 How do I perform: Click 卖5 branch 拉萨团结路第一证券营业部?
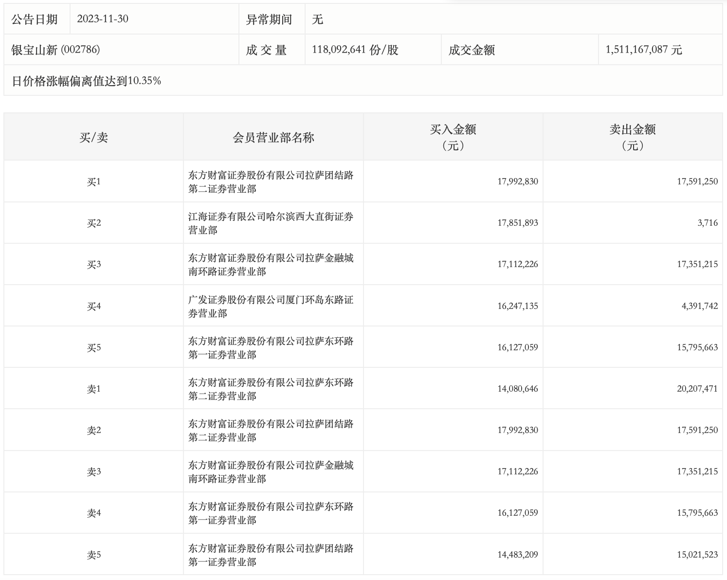(x=271, y=555)
